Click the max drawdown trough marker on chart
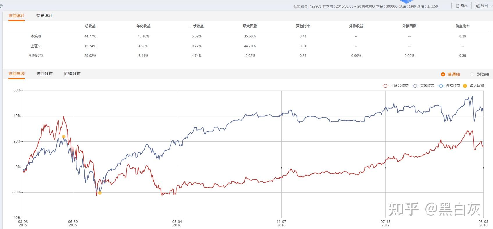Image resolution: width=493 pixels, height=229 pixels. tap(100, 193)
